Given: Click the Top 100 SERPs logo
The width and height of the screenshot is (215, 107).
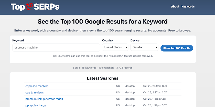Looking at the screenshot, I should pyautogui.click(x=35, y=7).
